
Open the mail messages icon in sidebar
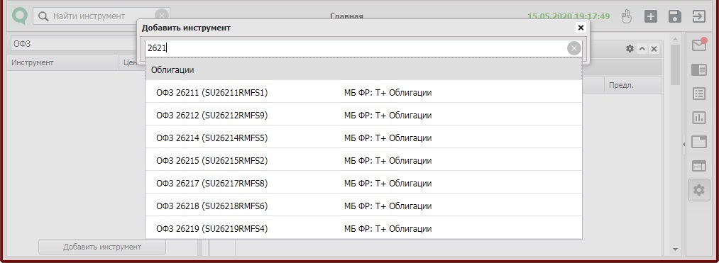coord(699,45)
